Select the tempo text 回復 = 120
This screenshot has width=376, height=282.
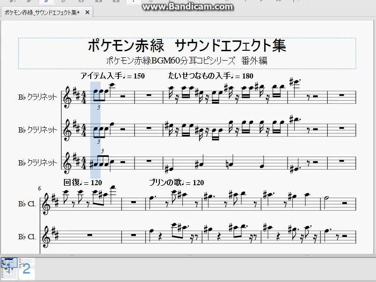pos(83,182)
